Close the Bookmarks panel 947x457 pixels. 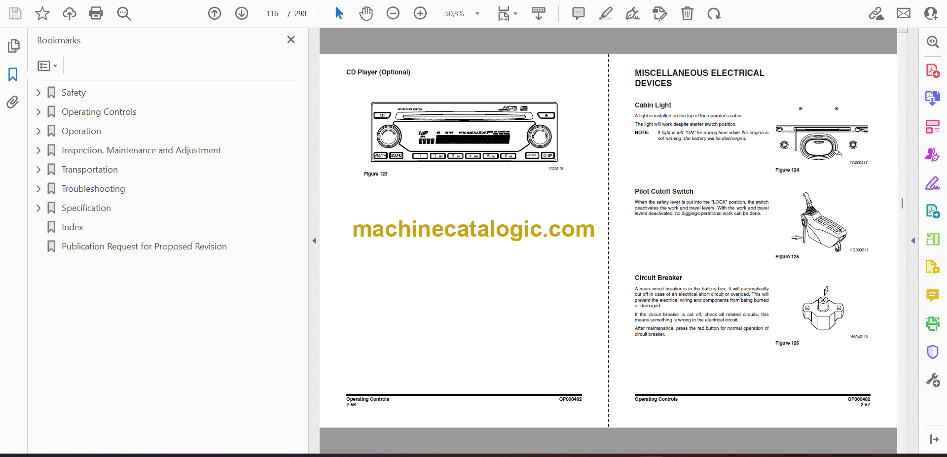tap(291, 39)
